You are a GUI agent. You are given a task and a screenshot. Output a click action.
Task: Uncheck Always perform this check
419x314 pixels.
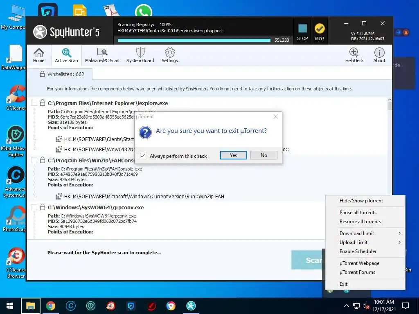click(x=143, y=156)
